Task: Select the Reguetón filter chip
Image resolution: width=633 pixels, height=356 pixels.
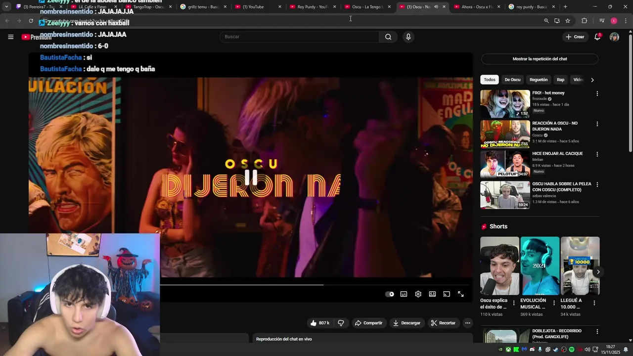Action: pos(539,80)
